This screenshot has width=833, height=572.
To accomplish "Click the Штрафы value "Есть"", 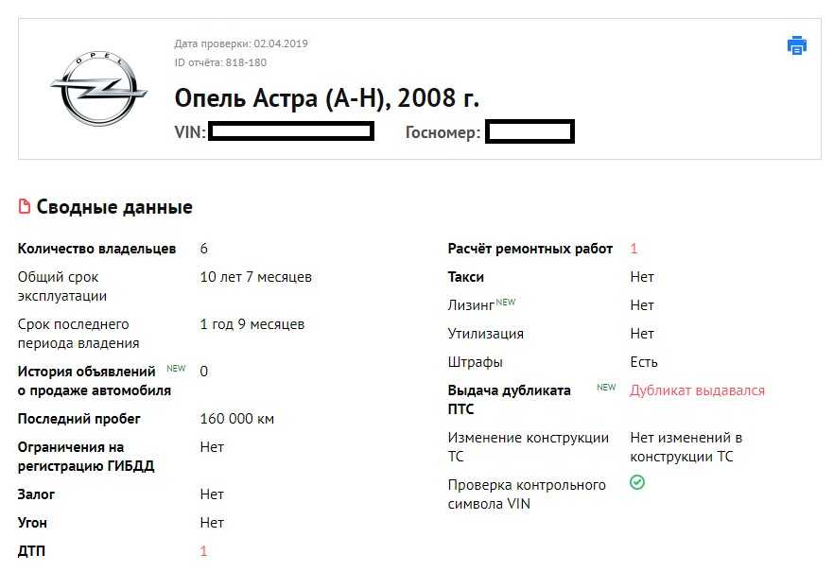I will click(644, 362).
